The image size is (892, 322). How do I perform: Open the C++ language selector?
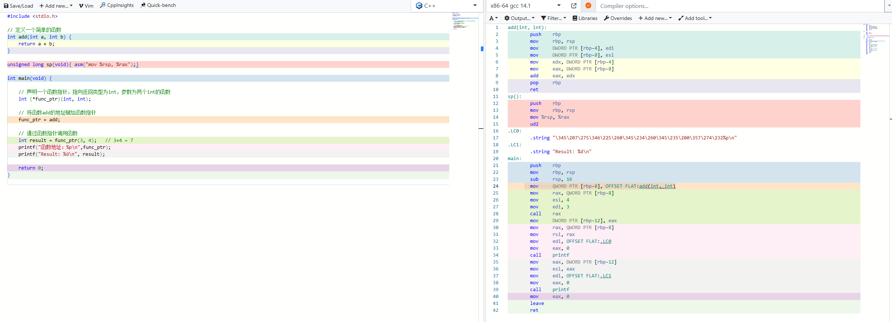pyautogui.click(x=447, y=6)
